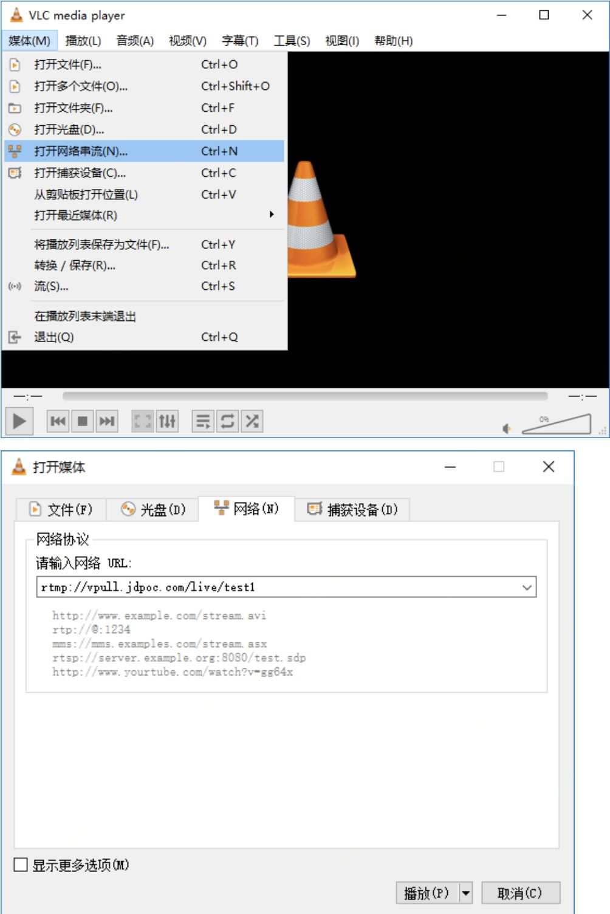The image size is (610, 914).
Task: Stop playback with the stop button
Action: (x=83, y=421)
